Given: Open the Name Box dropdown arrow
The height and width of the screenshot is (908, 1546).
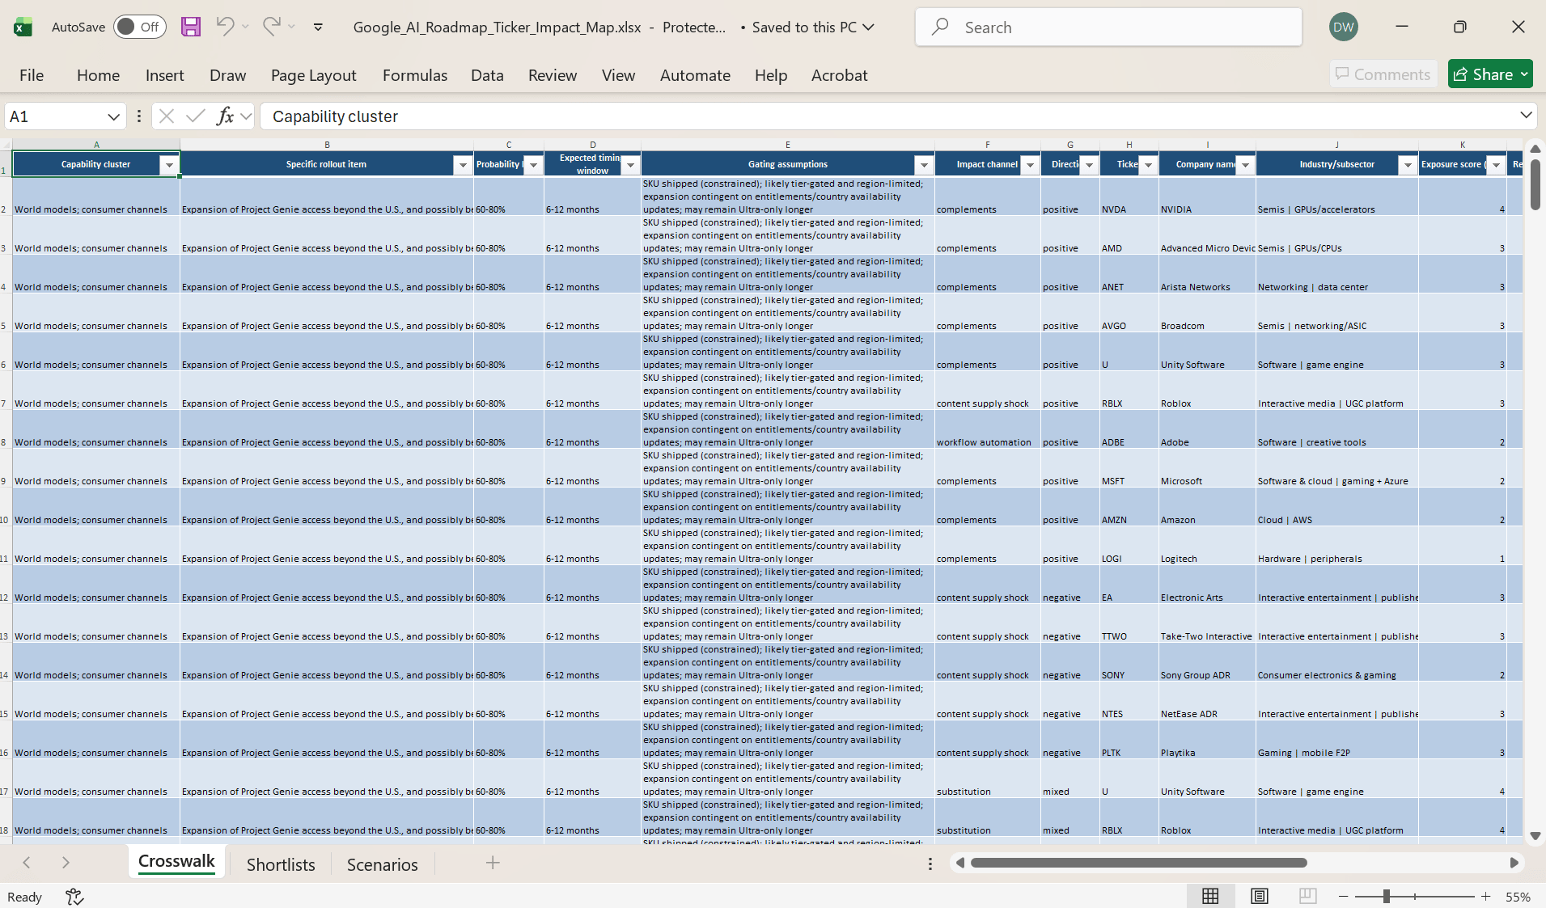Looking at the screenshot, I should tap(113, 116).
